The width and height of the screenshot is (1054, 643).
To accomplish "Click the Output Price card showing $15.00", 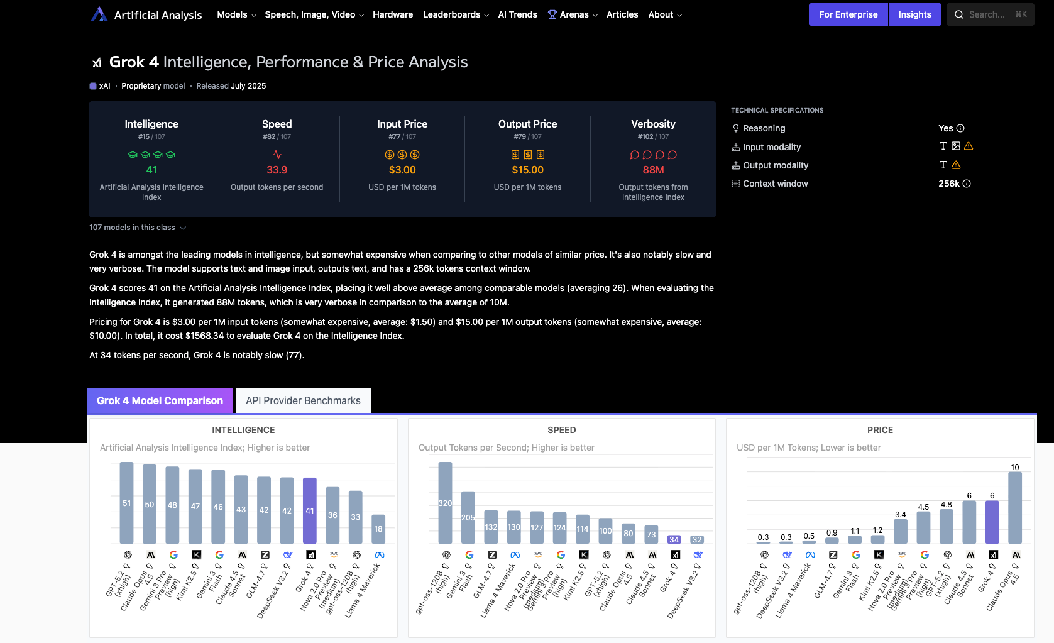I will pyautogui.click(x=527, y=160).
